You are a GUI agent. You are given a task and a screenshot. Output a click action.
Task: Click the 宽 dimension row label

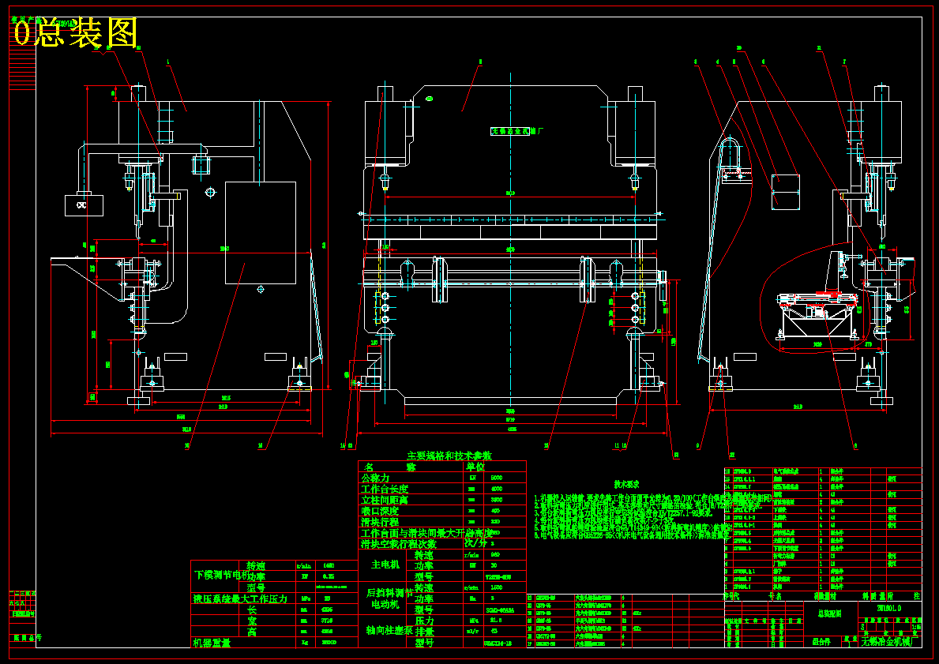point(251,621)
